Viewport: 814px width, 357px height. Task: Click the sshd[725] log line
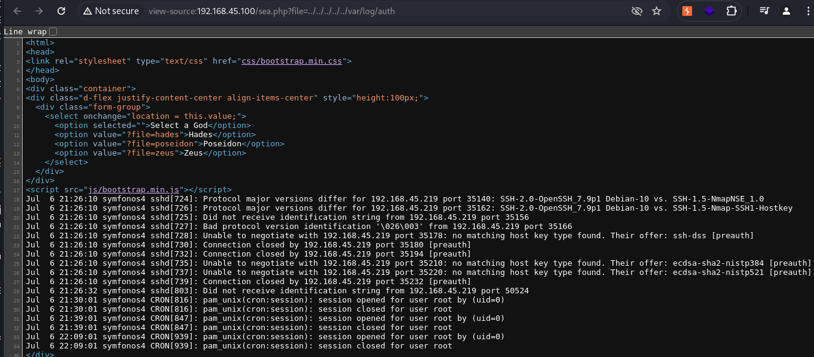(x=277, y=217)
